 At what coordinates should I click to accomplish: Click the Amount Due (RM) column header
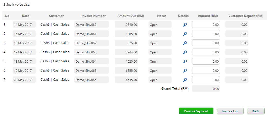coord(131,16)
